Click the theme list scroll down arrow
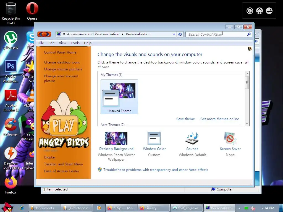Screen dimensions: 283x212 pyautogui.click(x=247, y=124)
